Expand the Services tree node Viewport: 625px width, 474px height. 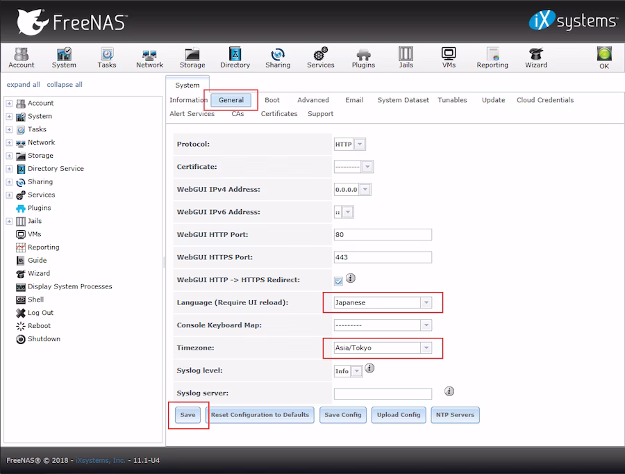pyautogui.click(x=9, y=195)
